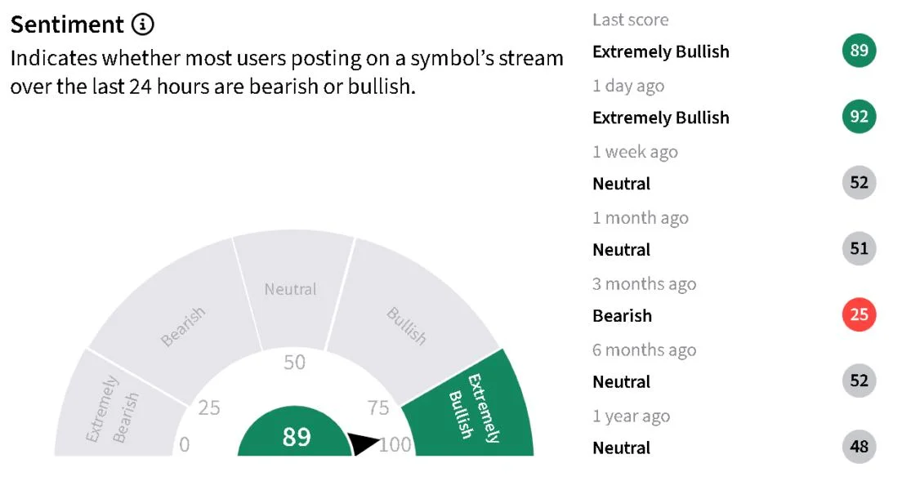Click the Sentiment info icon
This screenshot has height=490, width=902.
pos(143,24)
